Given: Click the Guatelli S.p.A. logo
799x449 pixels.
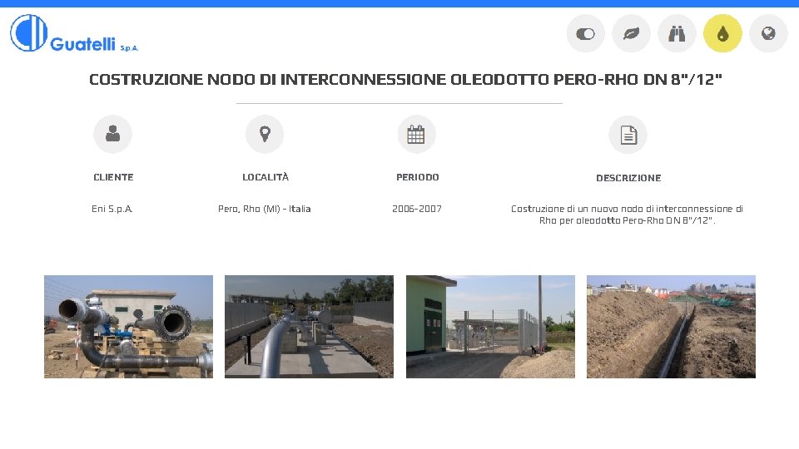Looking at the screenshot, I should pyautogui.click(x=74, y=33).
